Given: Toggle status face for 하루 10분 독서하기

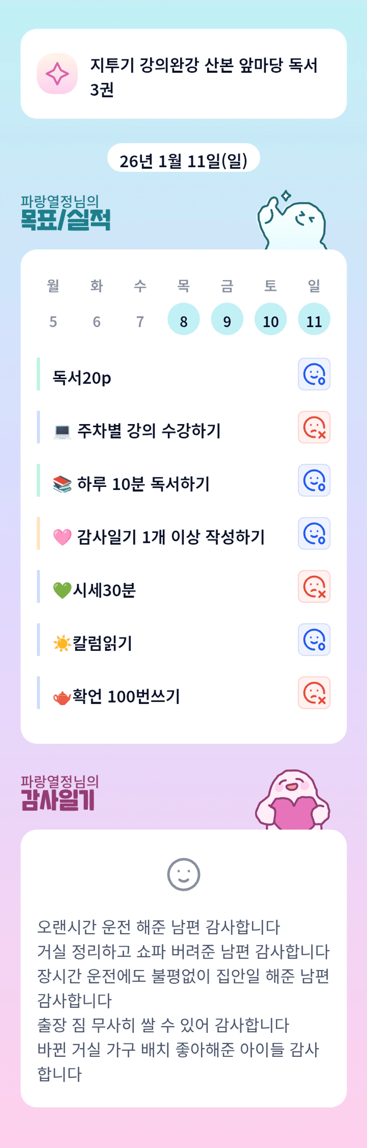Looking at the screenshot, I should [314, 480].
